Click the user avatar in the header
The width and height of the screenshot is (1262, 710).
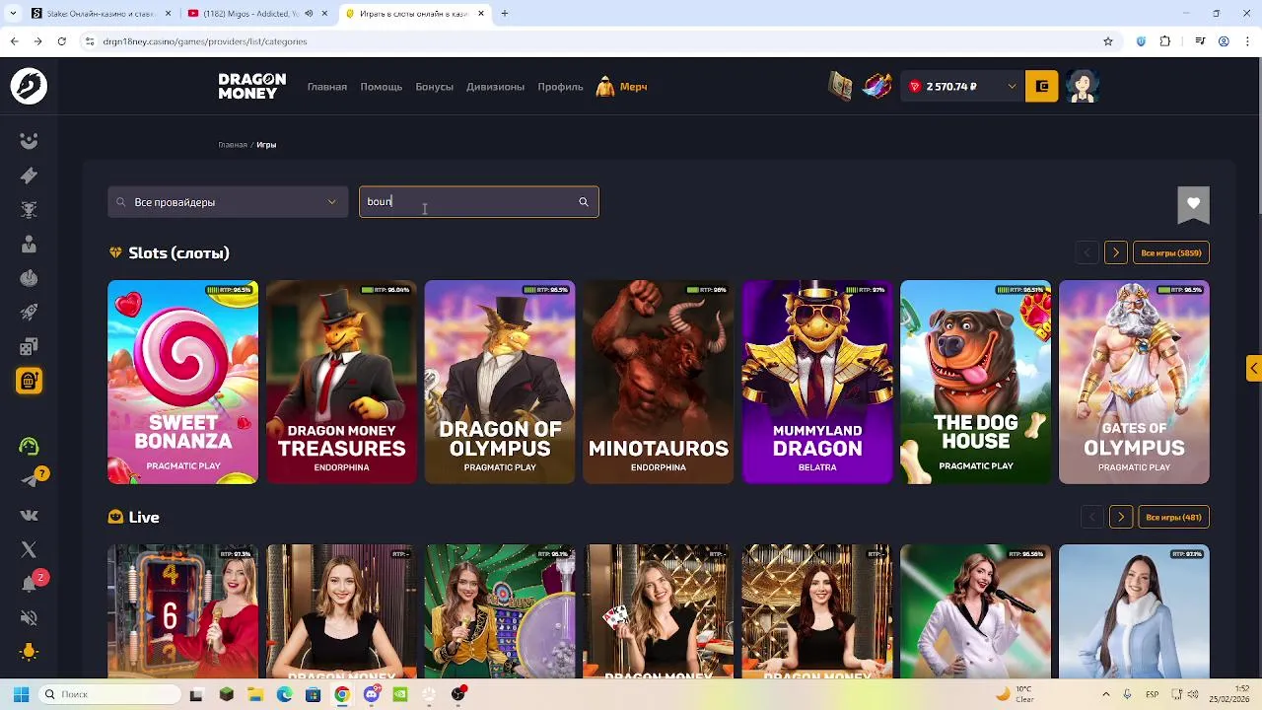1083,87
